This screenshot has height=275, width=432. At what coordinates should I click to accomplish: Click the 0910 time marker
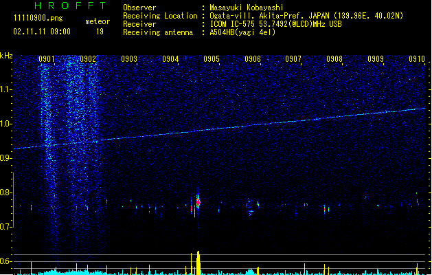click(x=417, y=59)
